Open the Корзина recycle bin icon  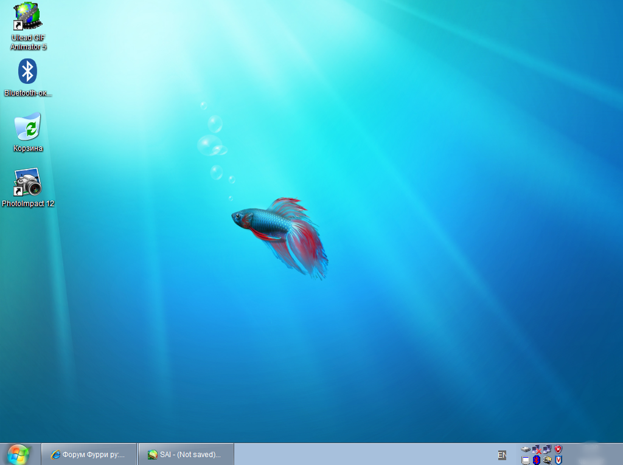(x=28, y=127)
